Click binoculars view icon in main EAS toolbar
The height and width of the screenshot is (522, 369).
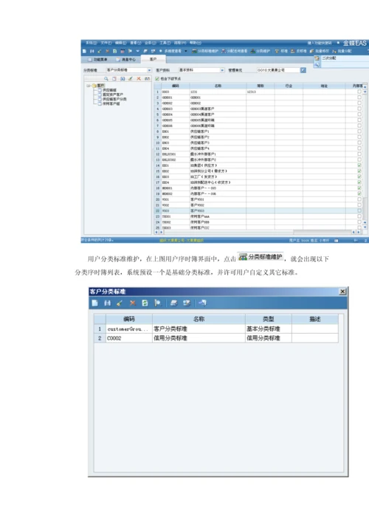point(92,51)
